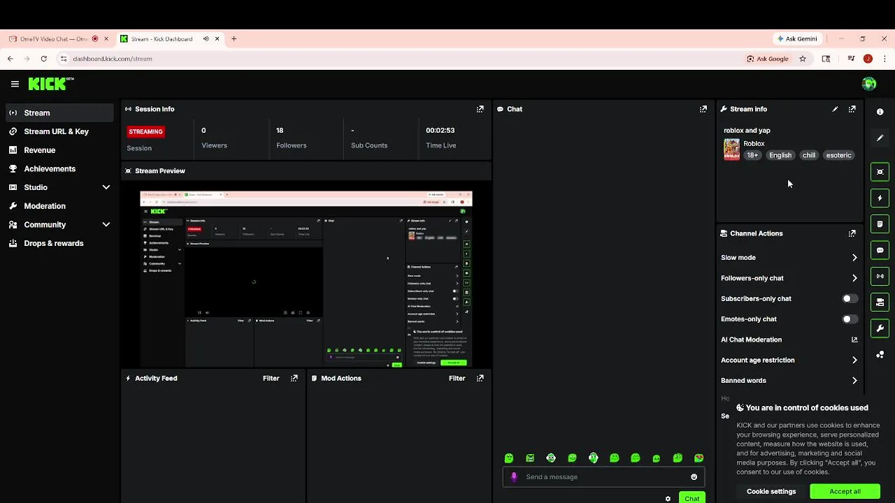Open Account age restriction options chevron
895x503 pixels.
pyautogui.click(x=854, y=360)
